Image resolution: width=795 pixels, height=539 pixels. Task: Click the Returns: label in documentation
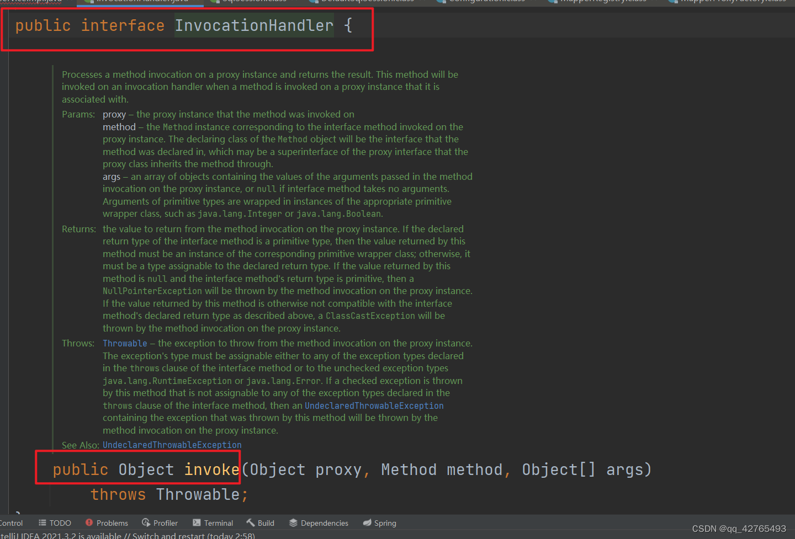pyautogui.click(x=79, y=229)
